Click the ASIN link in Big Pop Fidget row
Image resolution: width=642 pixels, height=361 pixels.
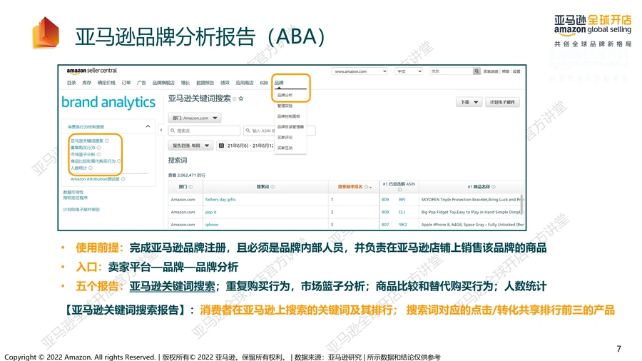[393, 213]
